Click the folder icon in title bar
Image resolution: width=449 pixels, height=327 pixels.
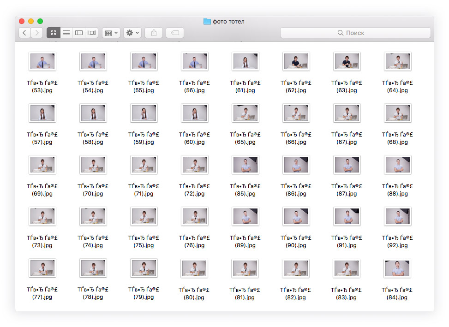coord(207,22)
